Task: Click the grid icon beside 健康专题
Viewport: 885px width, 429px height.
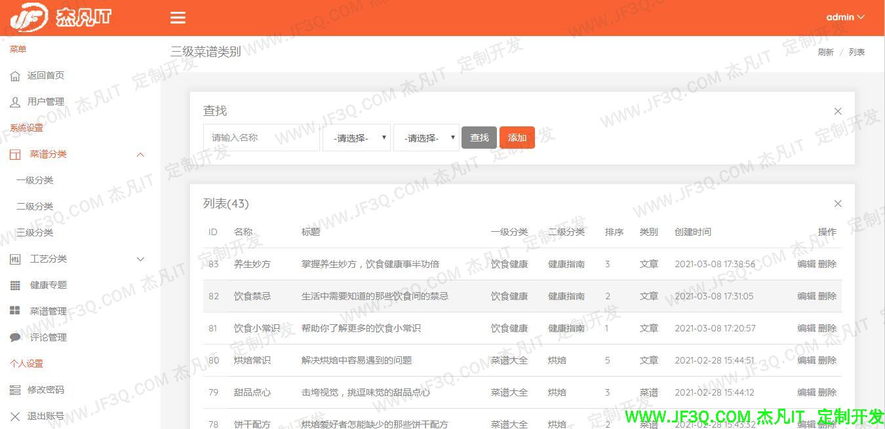Action: tap(15, 286)
